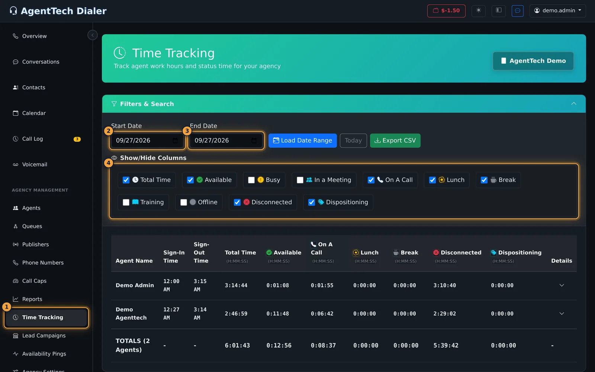The width and height of the screenshot is (595, 372).
Task: Click the $-1.50 balance button
Action: point(446,11)
